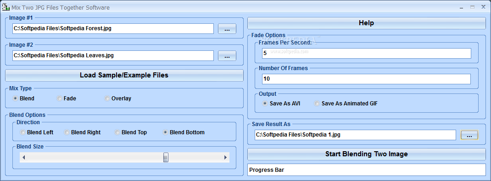Viewport: 491px width, 181px height.
Task: Click Load Sample/Example Files button
Action: [124, 75]
